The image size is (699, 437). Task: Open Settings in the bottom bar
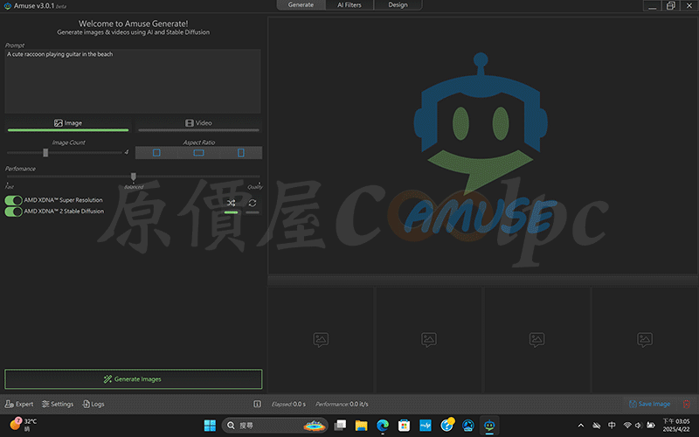coord(58,404)
